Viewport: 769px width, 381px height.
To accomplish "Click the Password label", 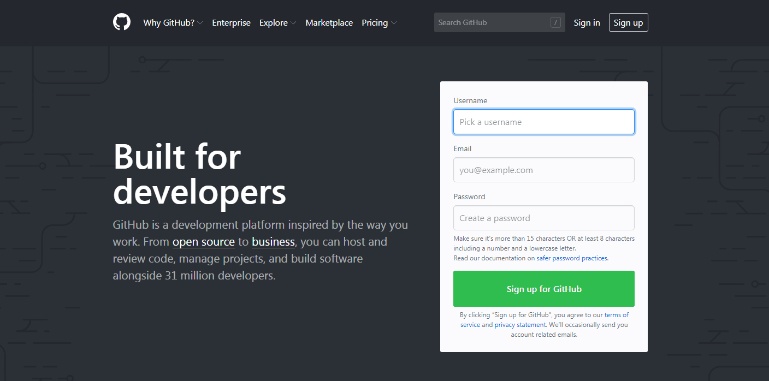I will [x=469, y=197].
